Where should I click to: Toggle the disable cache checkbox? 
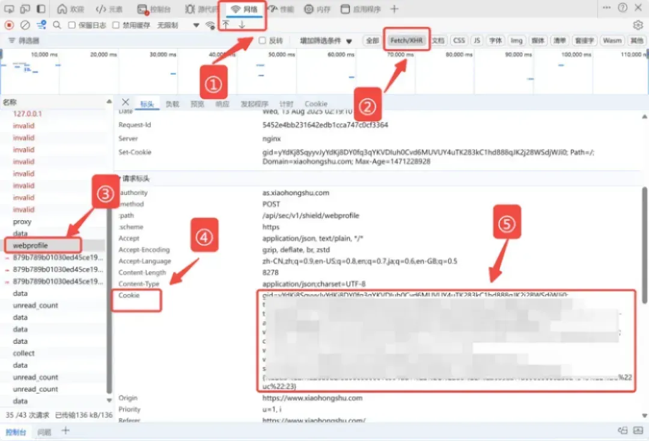click(116, 25)
